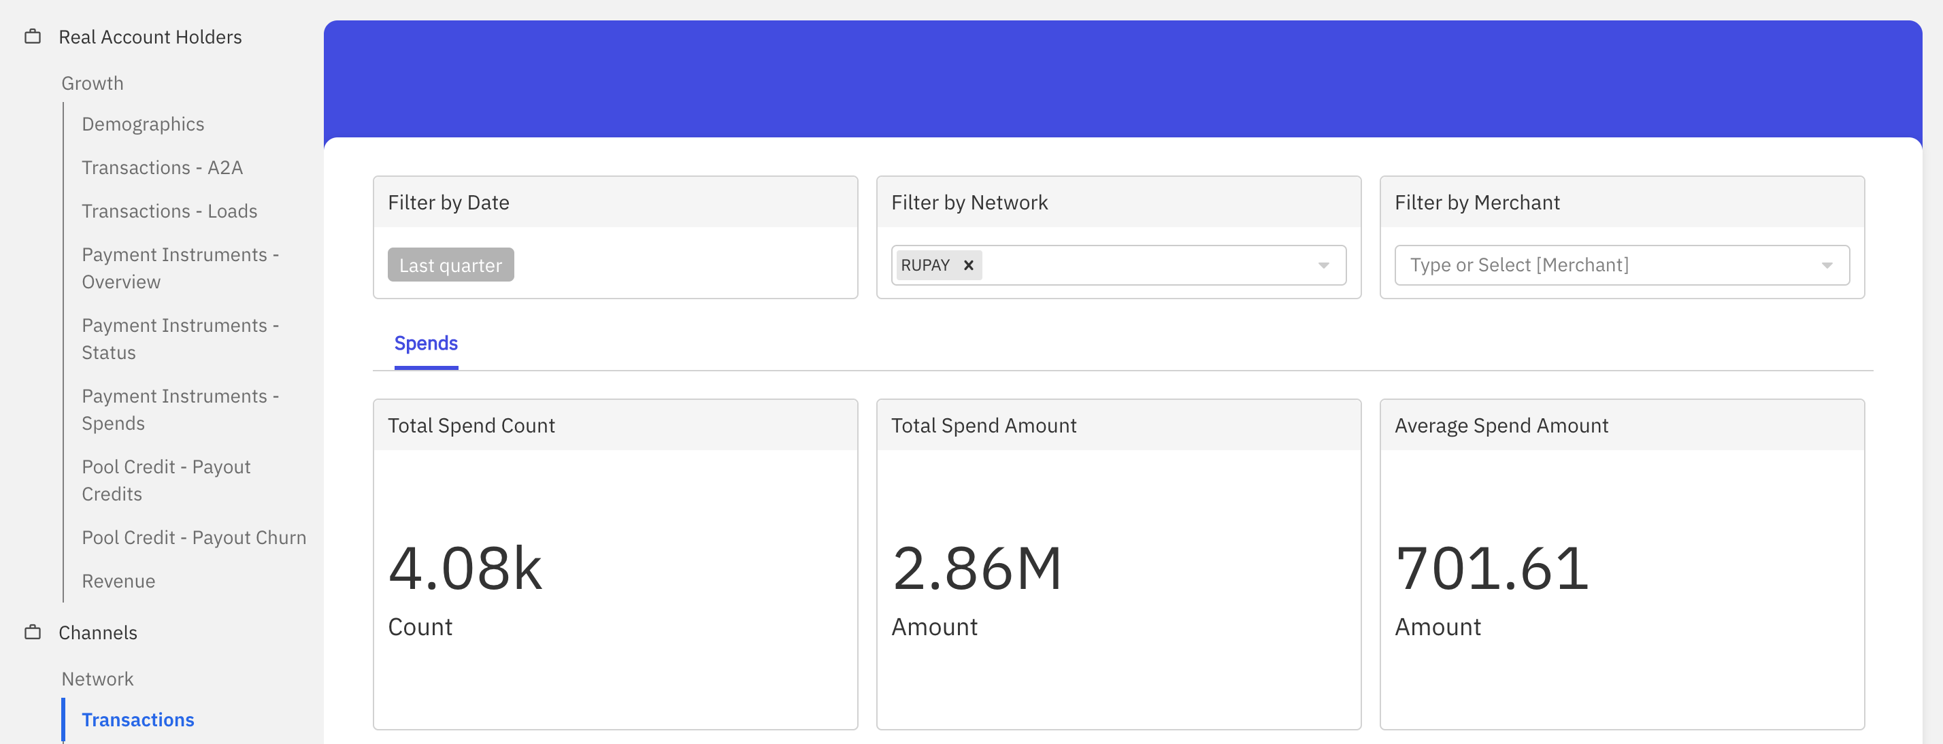Open the Revenue page

[118, 581]
